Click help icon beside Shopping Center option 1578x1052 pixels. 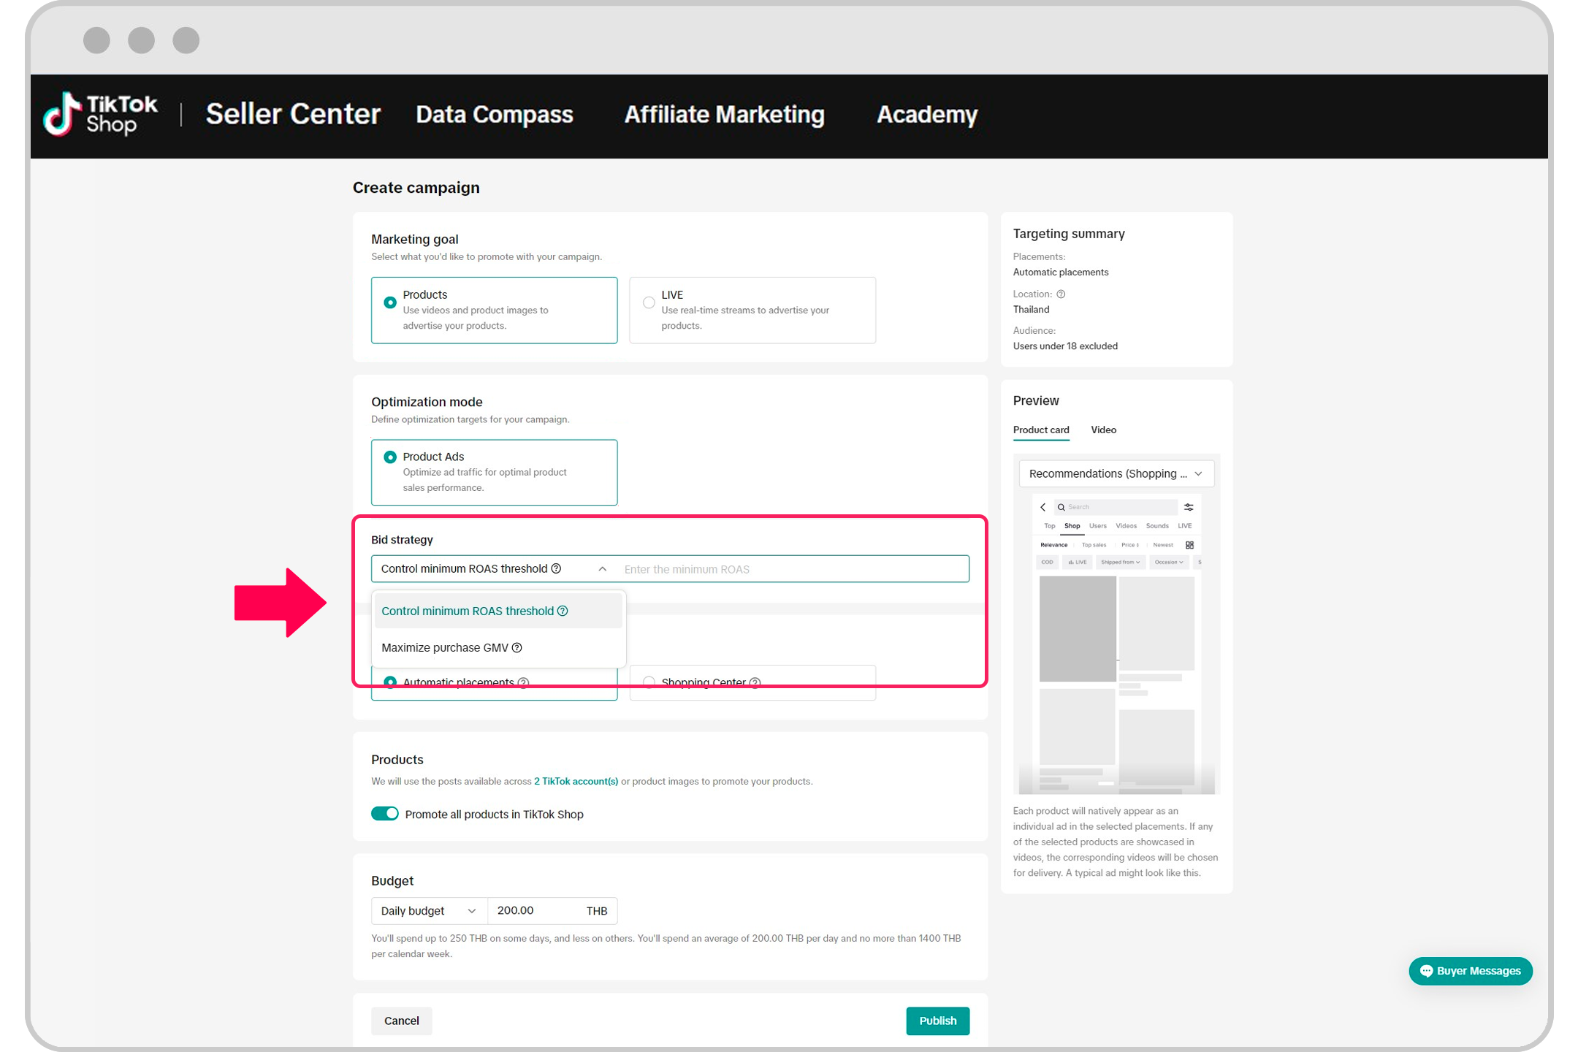click(755, 682)
